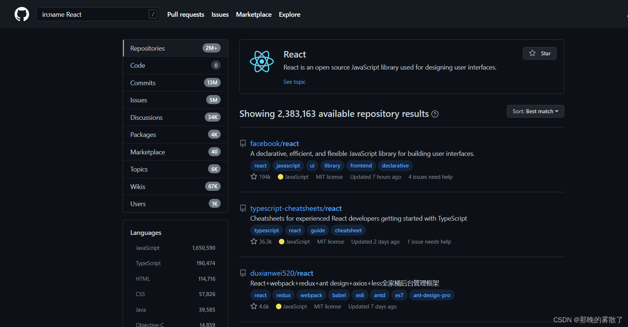Open the 4 issues need help link

pyautogui.click(x=431, y=177)
